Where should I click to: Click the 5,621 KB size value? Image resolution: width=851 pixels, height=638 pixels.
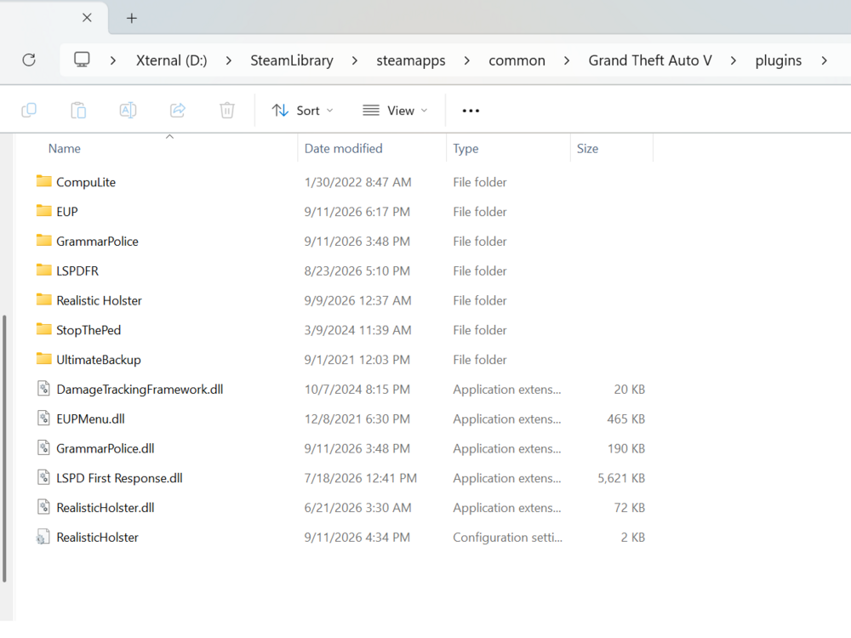[621, 478]
